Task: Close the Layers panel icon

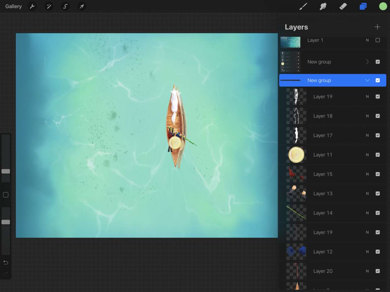Action: pos(363,6)
